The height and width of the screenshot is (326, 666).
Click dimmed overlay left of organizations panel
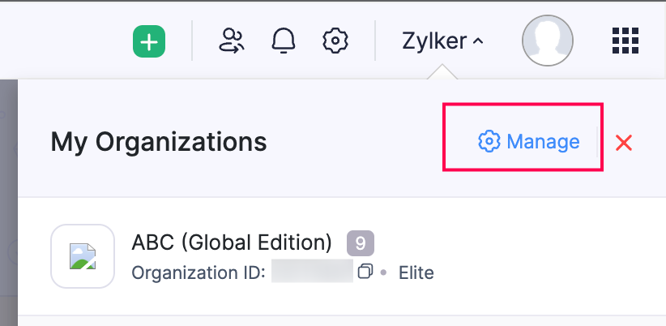point(8,203)
